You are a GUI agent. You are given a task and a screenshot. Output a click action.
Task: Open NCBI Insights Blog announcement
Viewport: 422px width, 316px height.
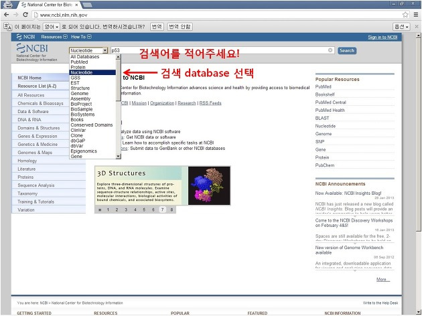[348, 193]
